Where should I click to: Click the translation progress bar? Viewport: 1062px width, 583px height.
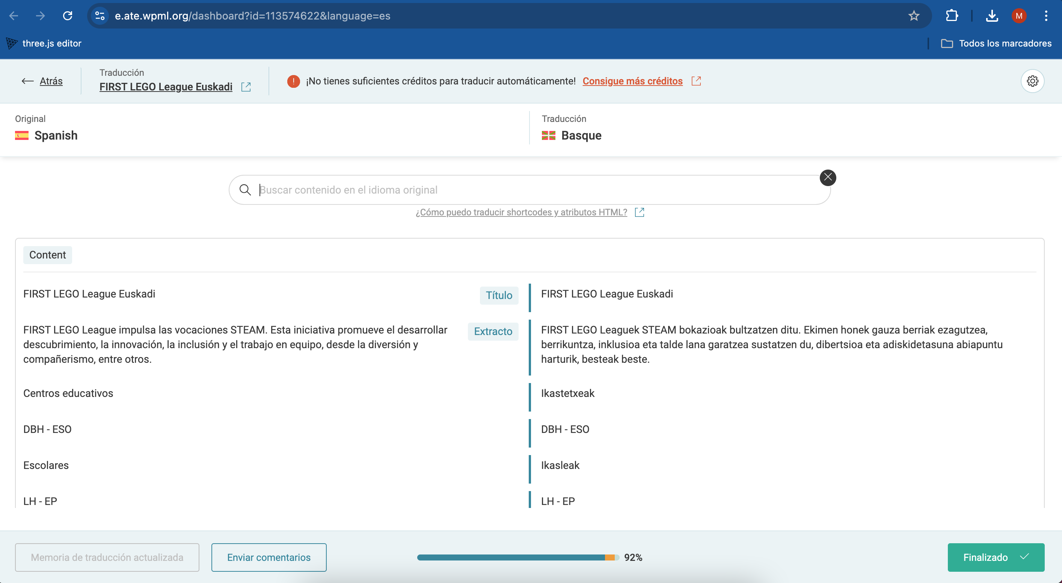[518, 557]
